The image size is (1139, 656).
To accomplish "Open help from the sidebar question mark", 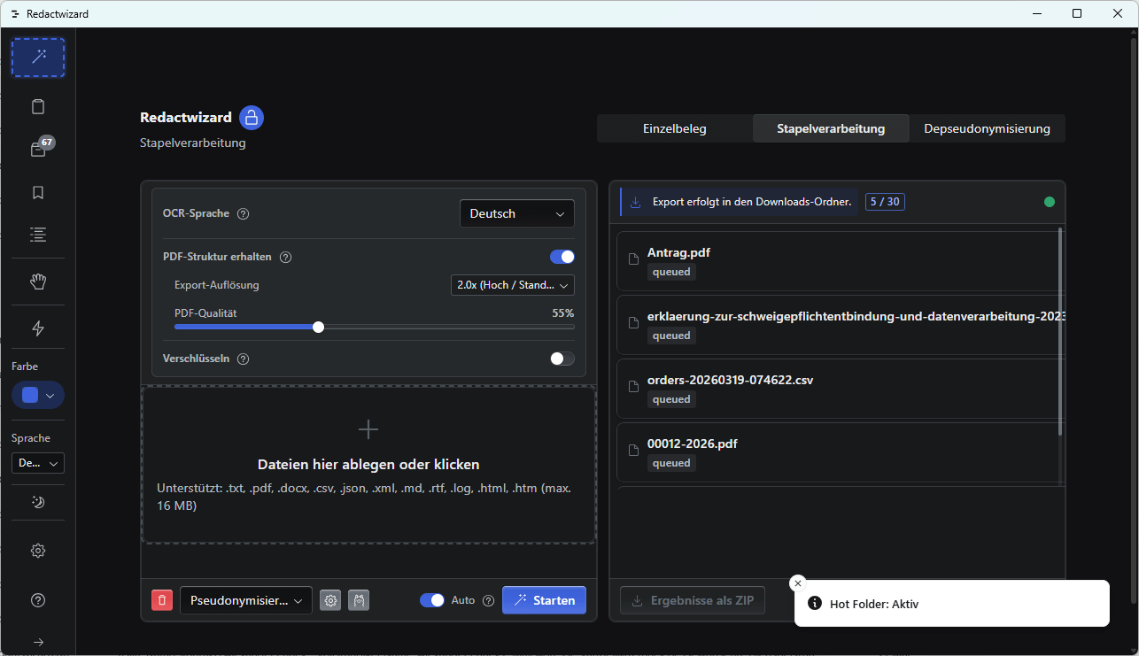I will (x=38, y=600).
